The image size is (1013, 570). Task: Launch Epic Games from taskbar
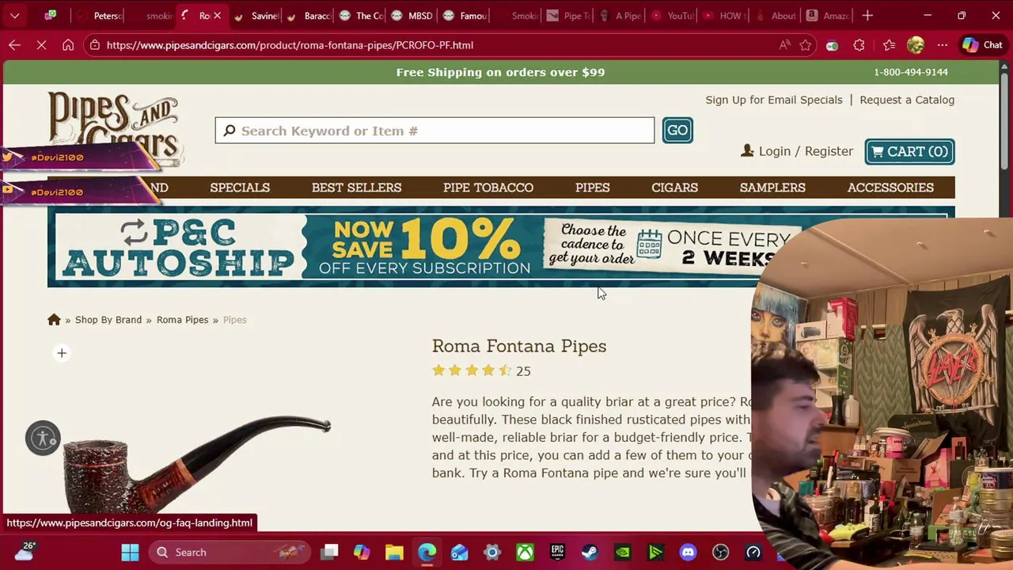pos(557,552)
